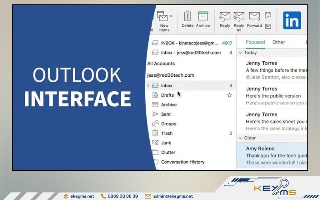Click the Archive box icon
The image size is (320, 200).
[x=203, y=16]
